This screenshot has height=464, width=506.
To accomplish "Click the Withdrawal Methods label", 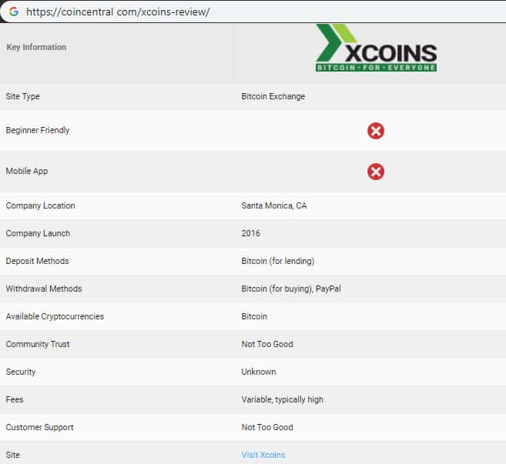I will (44, 289).
